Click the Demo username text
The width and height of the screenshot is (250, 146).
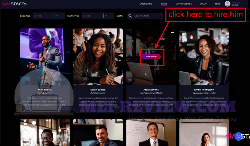pos(235,5)
